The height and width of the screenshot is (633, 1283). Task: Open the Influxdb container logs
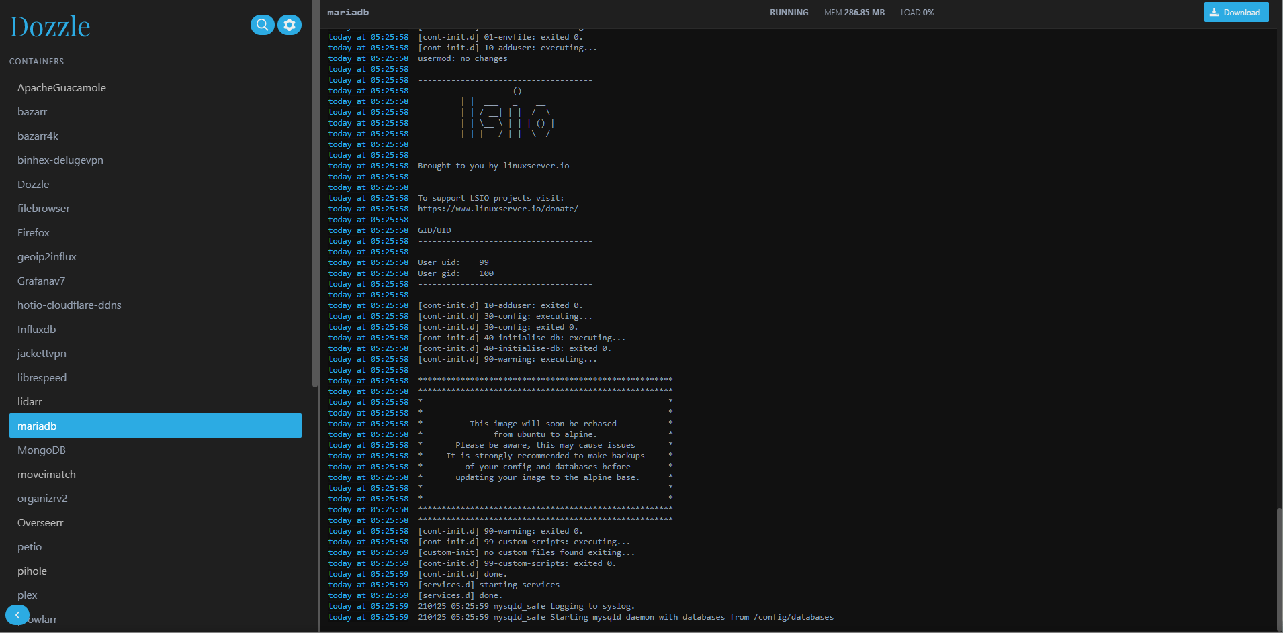(37, 330)
